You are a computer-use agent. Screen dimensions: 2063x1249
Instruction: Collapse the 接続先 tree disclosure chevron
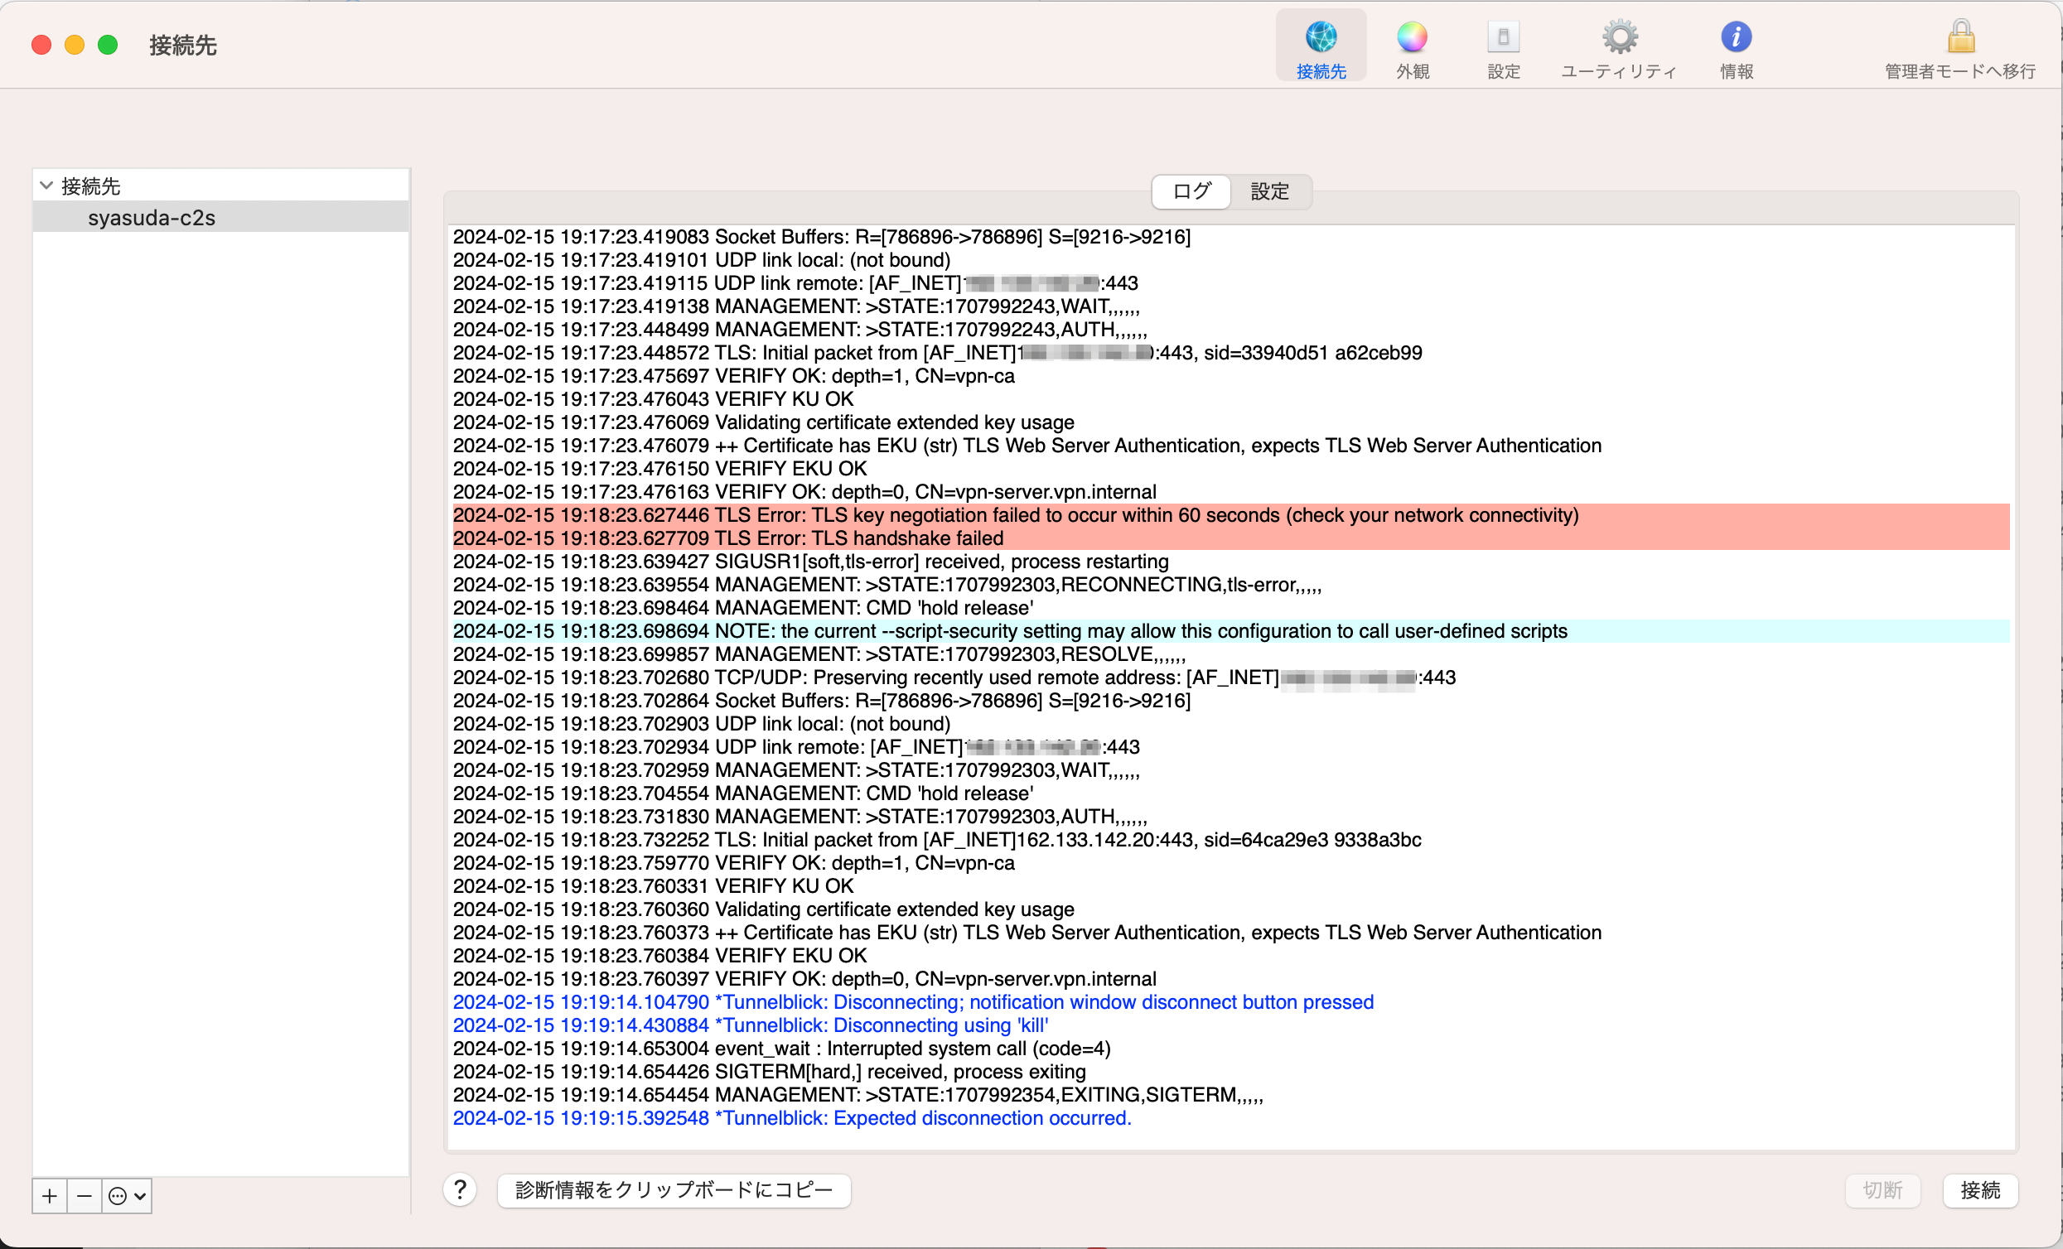tap(47, 185)
